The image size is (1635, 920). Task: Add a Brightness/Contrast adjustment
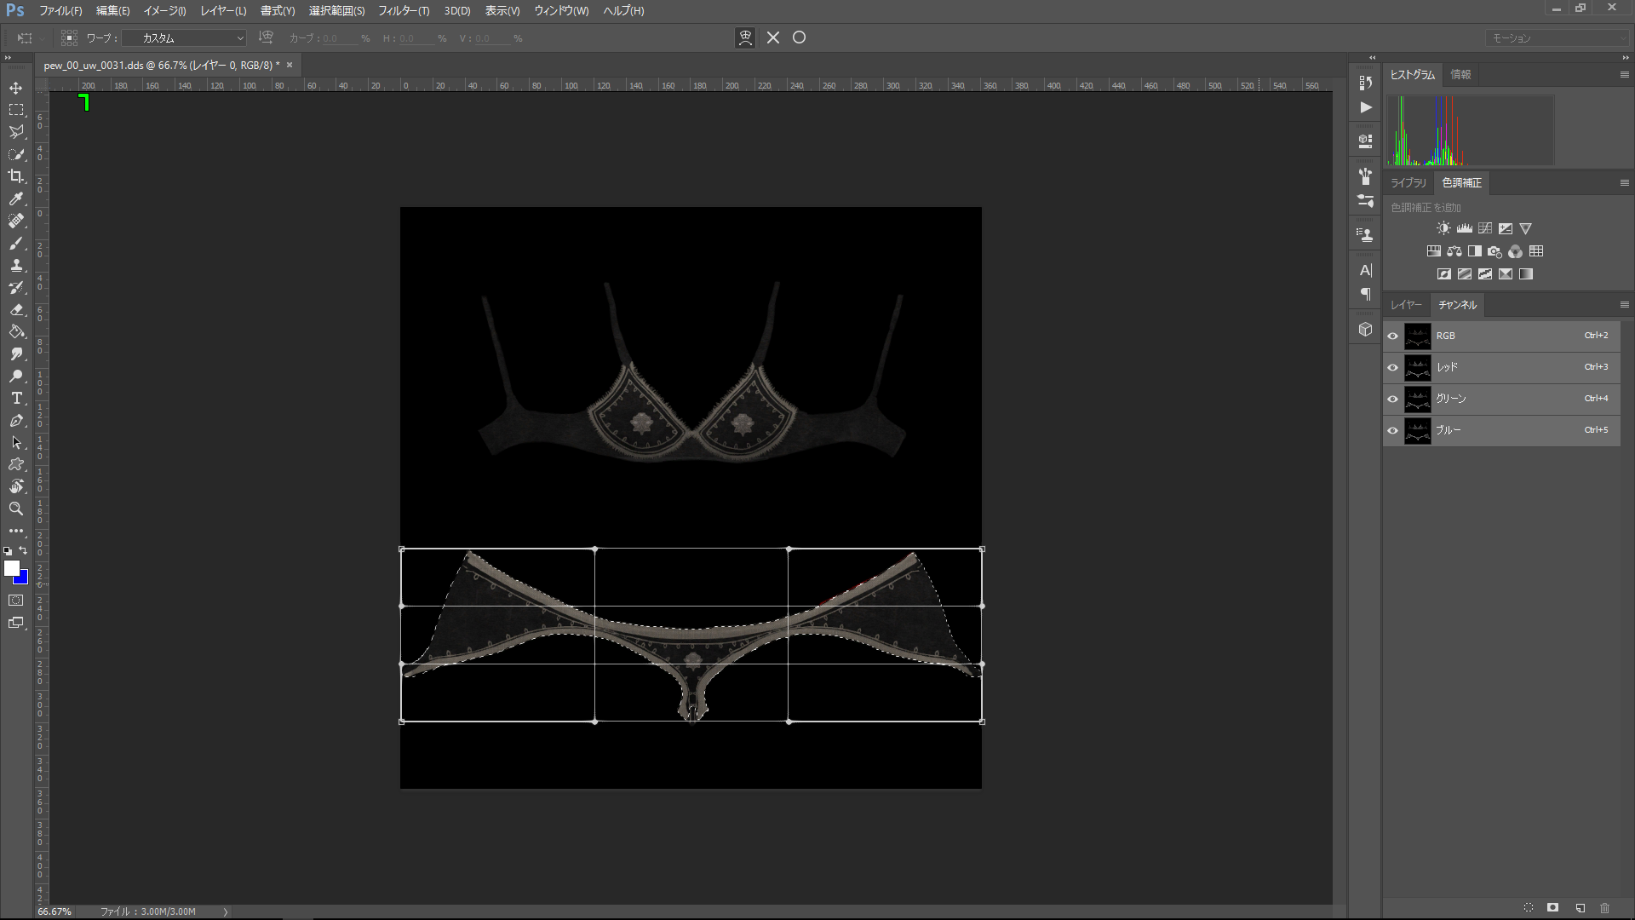point(1443,228)
